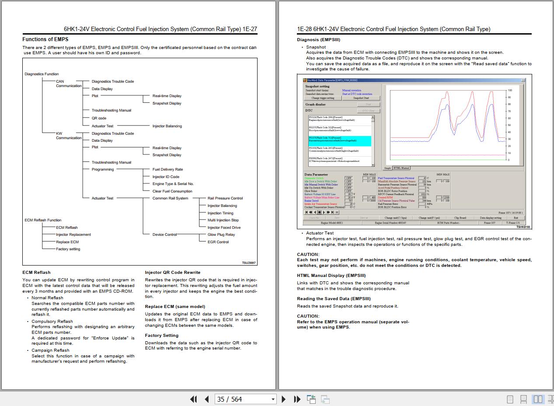Click "Diagnostics Function" in the diagram
This screenshot has width=554, height=406.
(x=42, y=74)
